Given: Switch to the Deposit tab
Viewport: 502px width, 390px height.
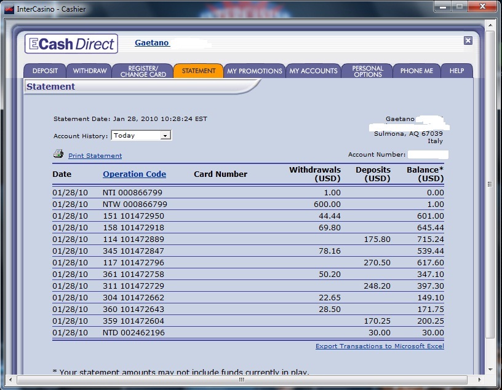Looking at the screenshot, I should click(x=45, y=71).
